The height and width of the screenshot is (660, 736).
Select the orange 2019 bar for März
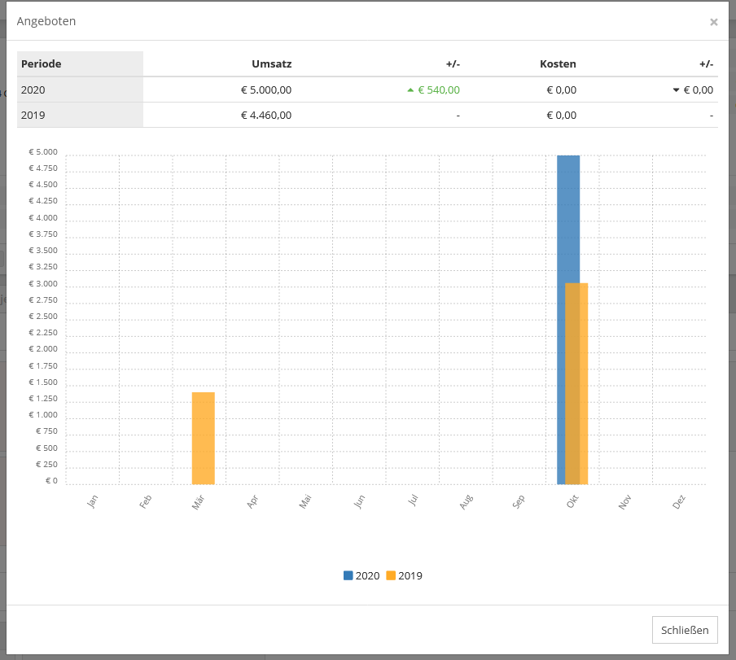204,438
